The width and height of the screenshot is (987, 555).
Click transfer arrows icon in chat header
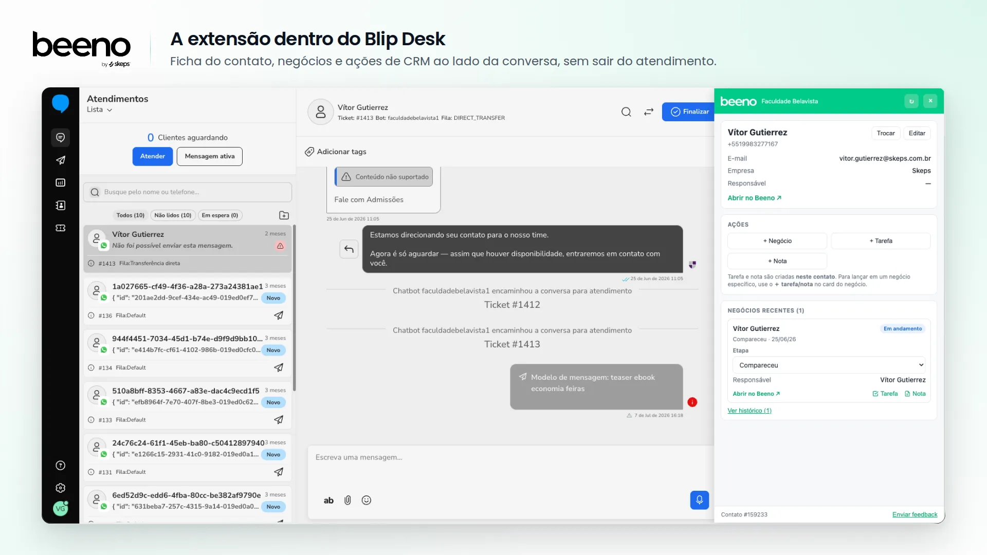coord(649,112)
